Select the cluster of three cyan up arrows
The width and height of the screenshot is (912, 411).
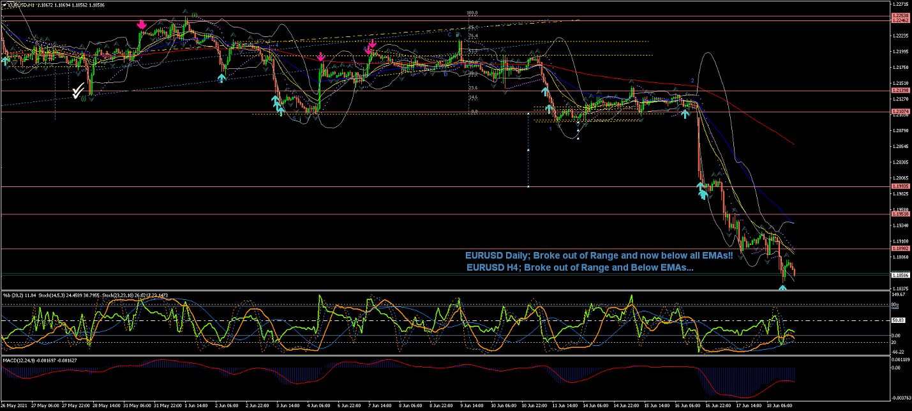coord(278,105)
